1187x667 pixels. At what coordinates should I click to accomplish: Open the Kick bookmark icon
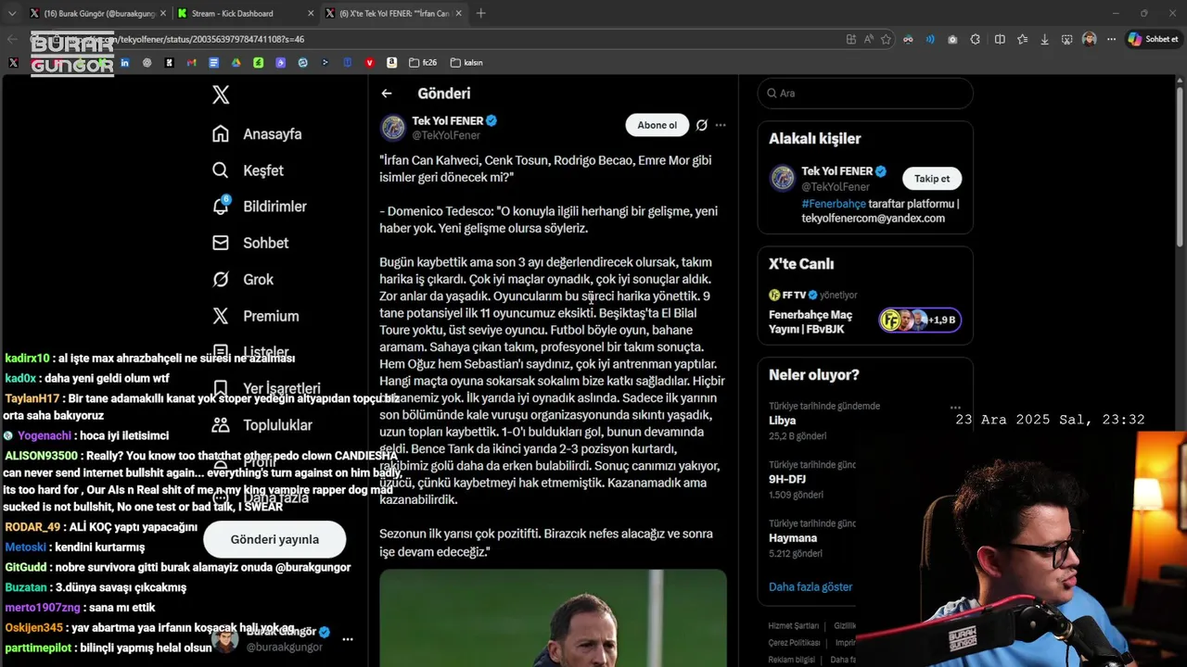click(169, 63)
